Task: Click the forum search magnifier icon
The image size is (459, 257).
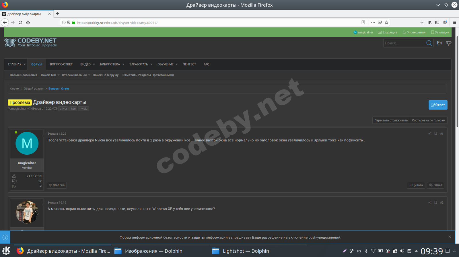Action: click(x=429, y=43)
